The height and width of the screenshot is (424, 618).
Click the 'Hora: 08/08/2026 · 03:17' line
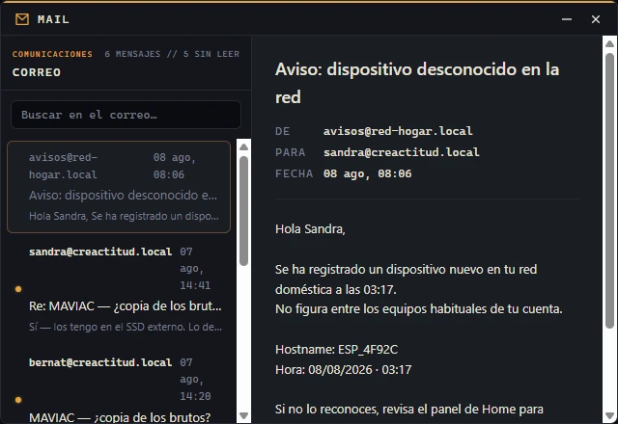[344, 370]
